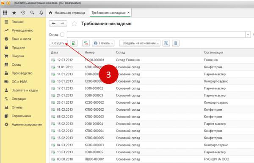
Task: Open the Печать dropdown
Action: coord(103,43)
